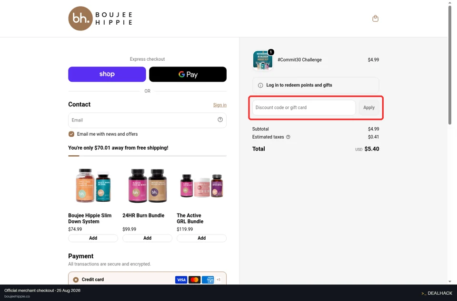Click the Contact section heading
Screen dimensions: 457x301
pyautogui.click(x=79, y=104)
